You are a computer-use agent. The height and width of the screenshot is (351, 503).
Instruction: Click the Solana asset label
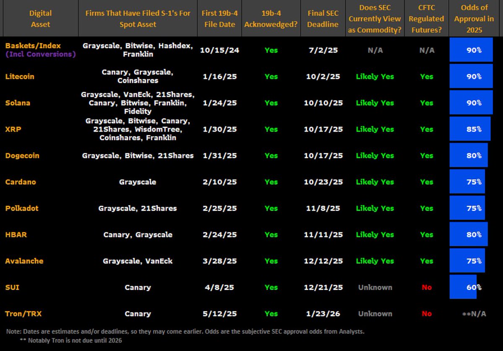click(x=18, y=103)
